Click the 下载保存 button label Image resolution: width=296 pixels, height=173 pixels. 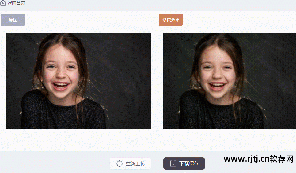[x=189, y=164]
